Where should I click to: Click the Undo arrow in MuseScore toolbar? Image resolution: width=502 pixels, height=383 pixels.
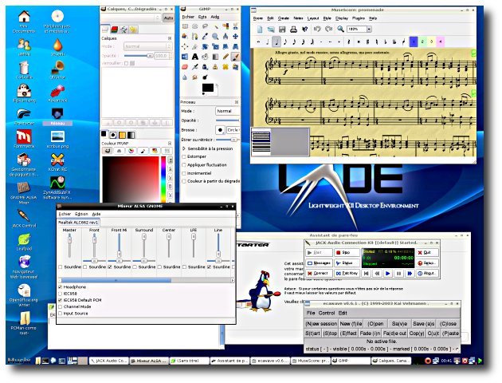317,30
